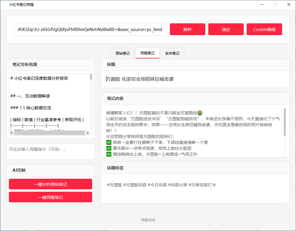This screenshot has height=231, width=296.
Task: Click the crying emoji in note content
Action: pos(200,113)
